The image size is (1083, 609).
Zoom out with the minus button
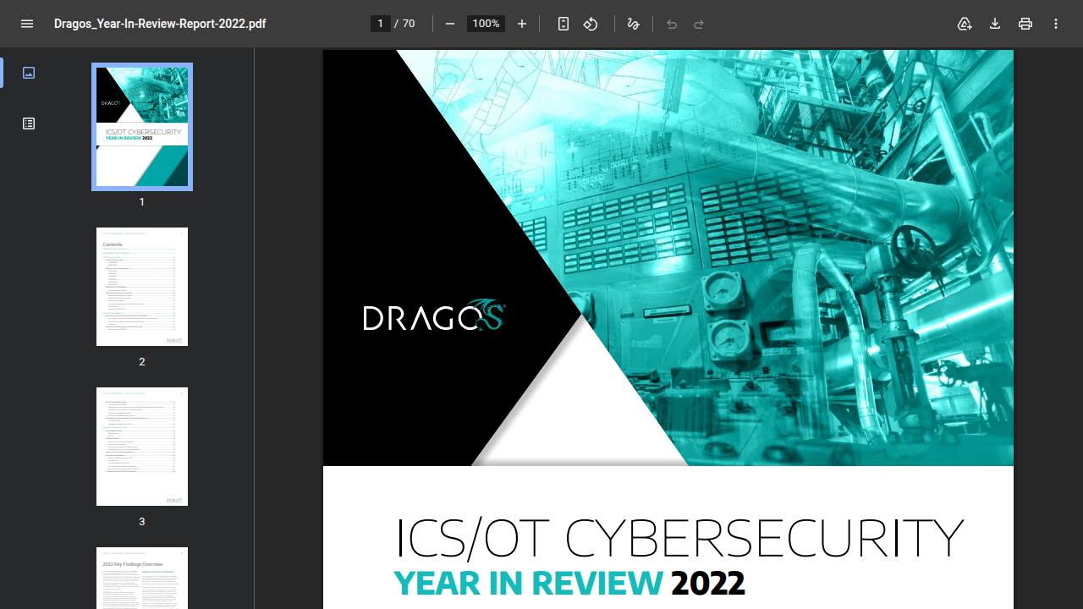click(x=450, y=24)
